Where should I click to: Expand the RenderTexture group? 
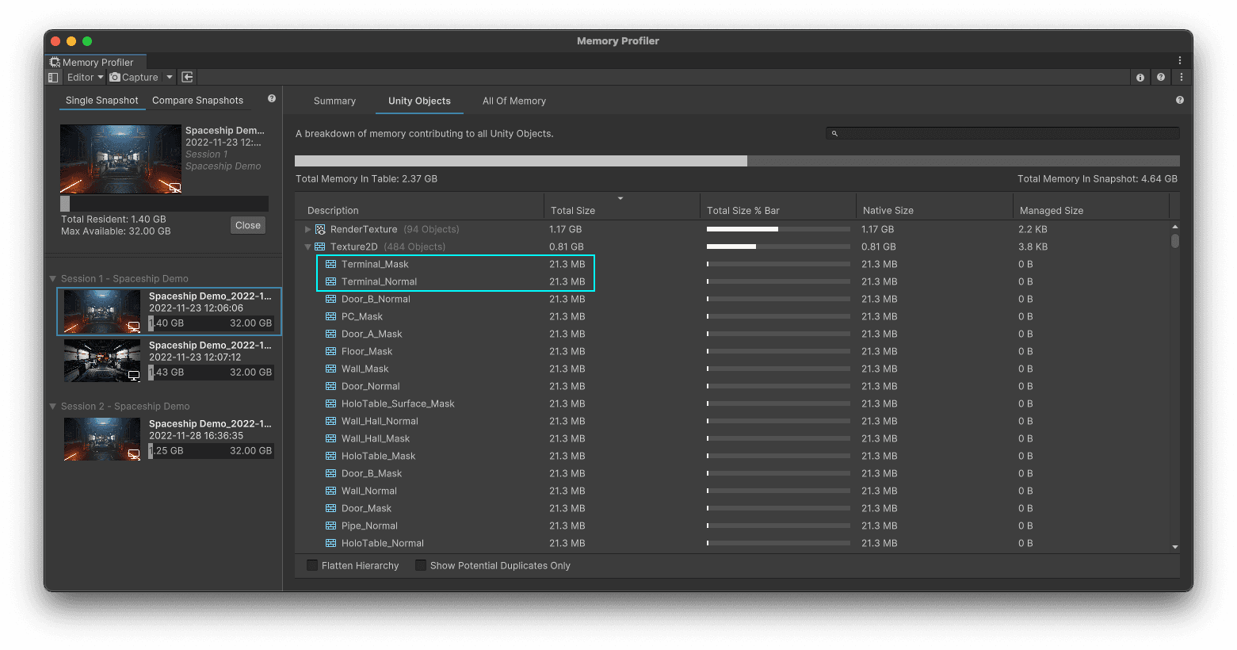(308, 229)
